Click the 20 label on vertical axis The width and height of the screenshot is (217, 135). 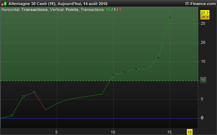[203, 43]
